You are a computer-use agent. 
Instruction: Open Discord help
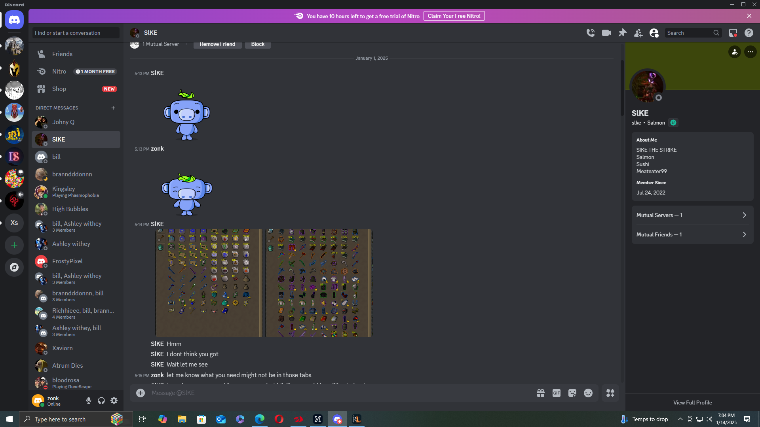pos(749,33)
